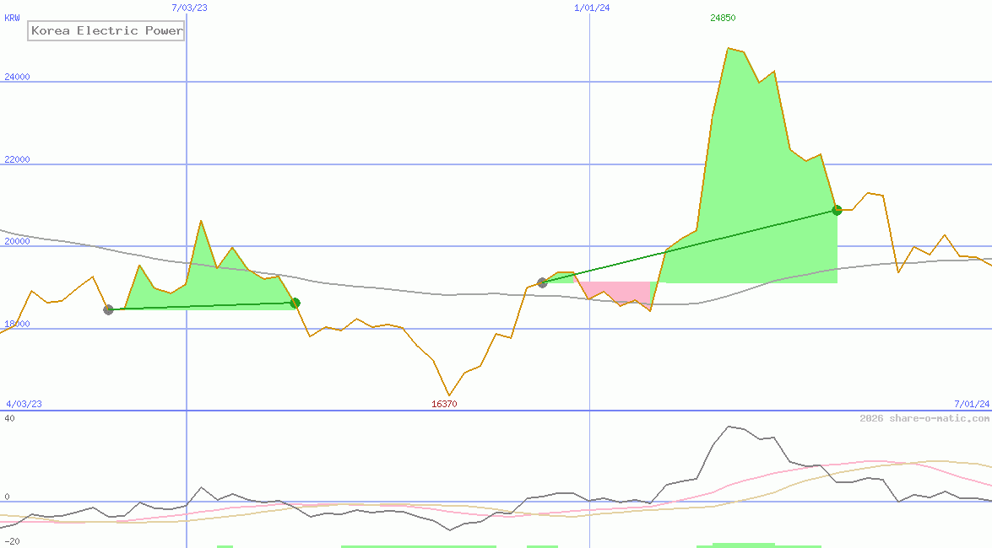Image resolution: width=992 pixels, height=548 pixels.
Task: Click the 7/03/23 date label
Action: click(189, 8)
